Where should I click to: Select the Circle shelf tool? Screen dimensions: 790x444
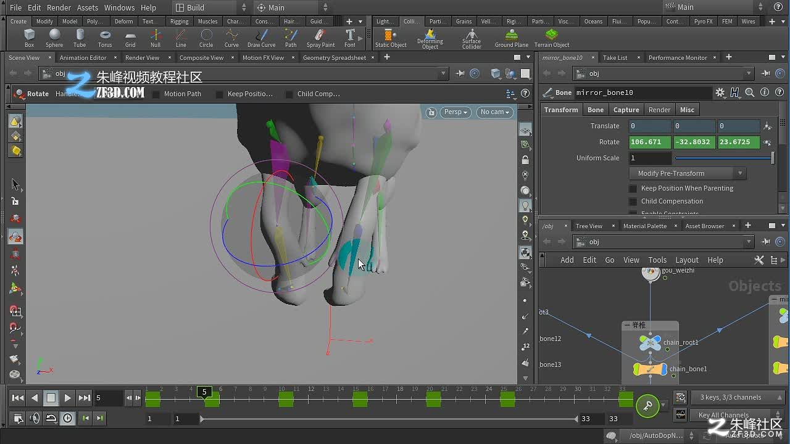206,38
